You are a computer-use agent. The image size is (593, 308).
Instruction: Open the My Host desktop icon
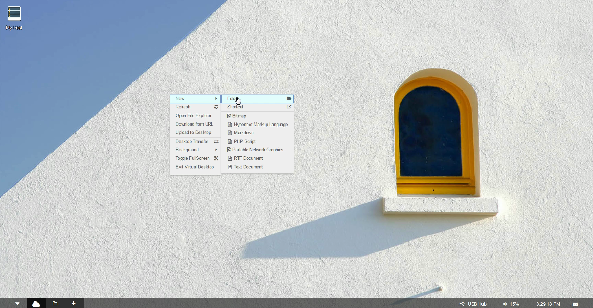pos(14,18)
